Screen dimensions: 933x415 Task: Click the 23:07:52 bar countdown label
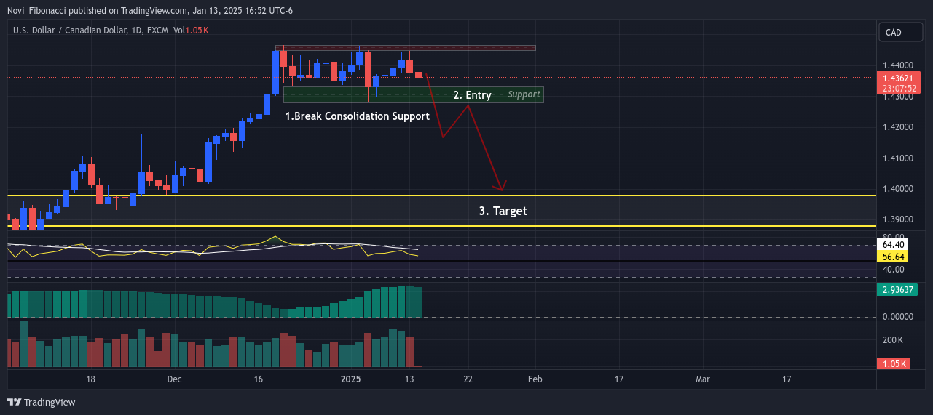[x=899, y=88]
